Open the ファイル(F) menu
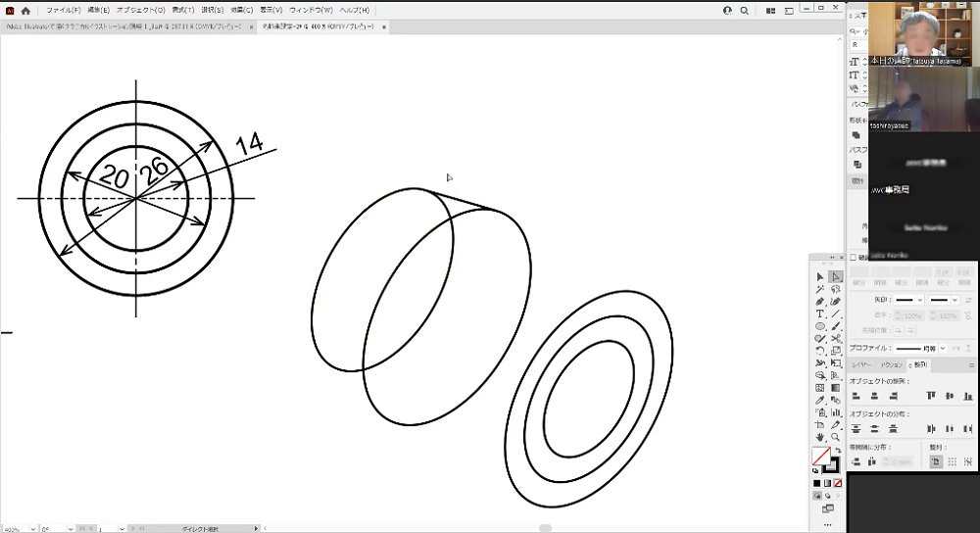 (x=64, y=10)
